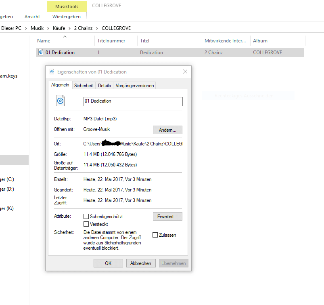Tick the Versteckt checkbox

click(86, 224)
